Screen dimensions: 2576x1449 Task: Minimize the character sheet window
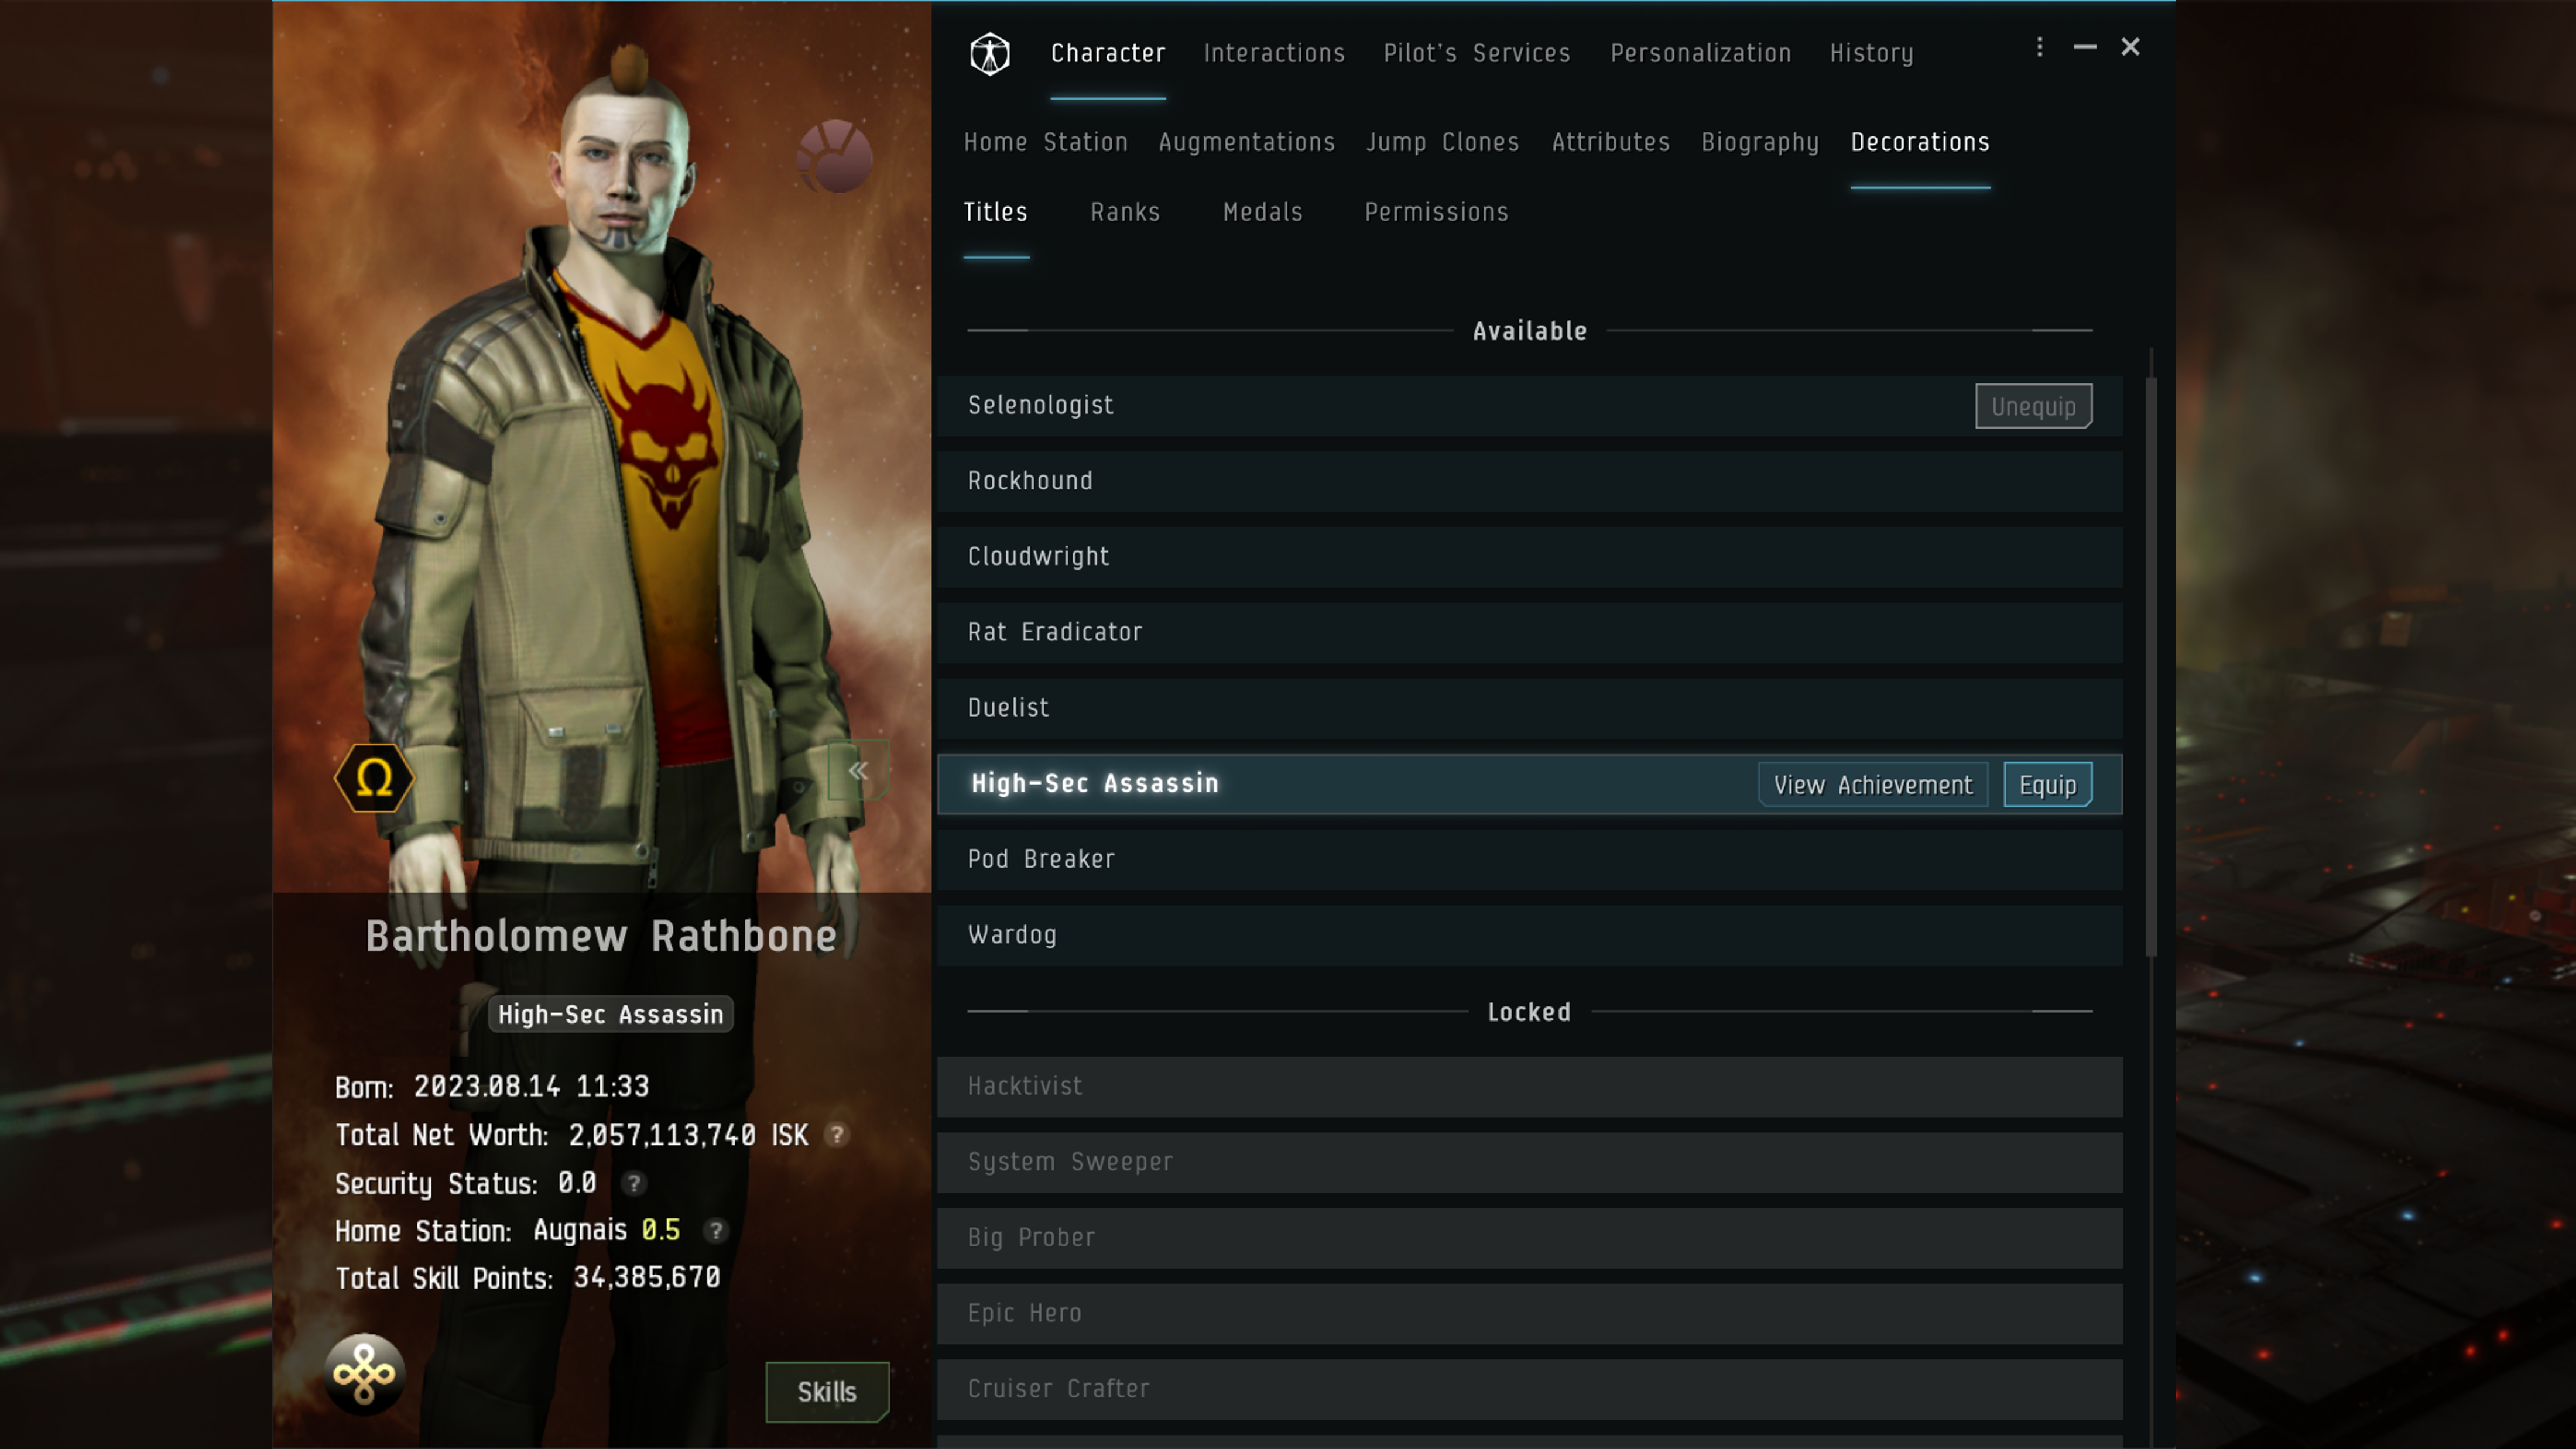(x=2085, y=47)
